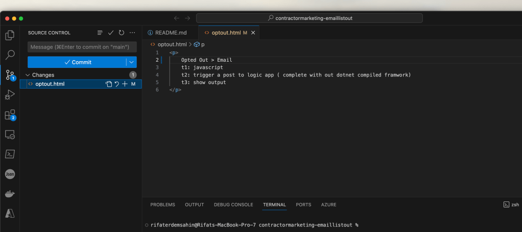Click the zsh terminal shell icon
The height and width of the screenshot is (232, 522).
coord(506,205)
